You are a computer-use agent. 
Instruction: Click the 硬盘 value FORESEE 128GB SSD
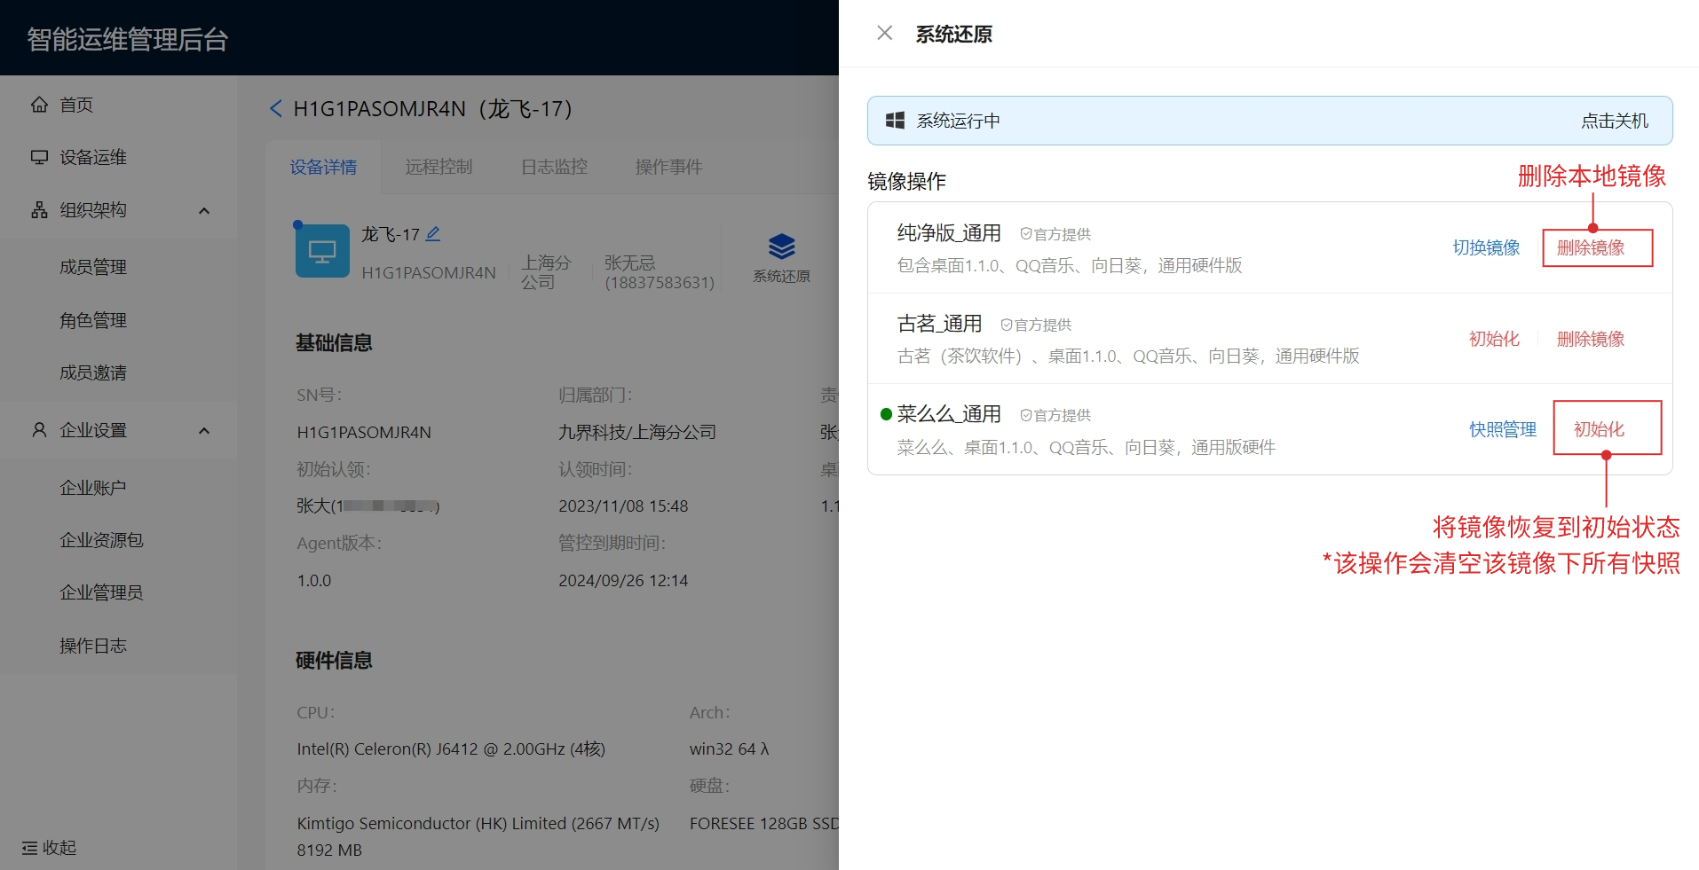click(764, 824)
